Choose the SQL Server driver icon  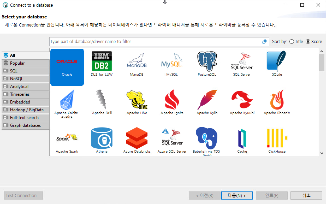[x=242, y=64]
